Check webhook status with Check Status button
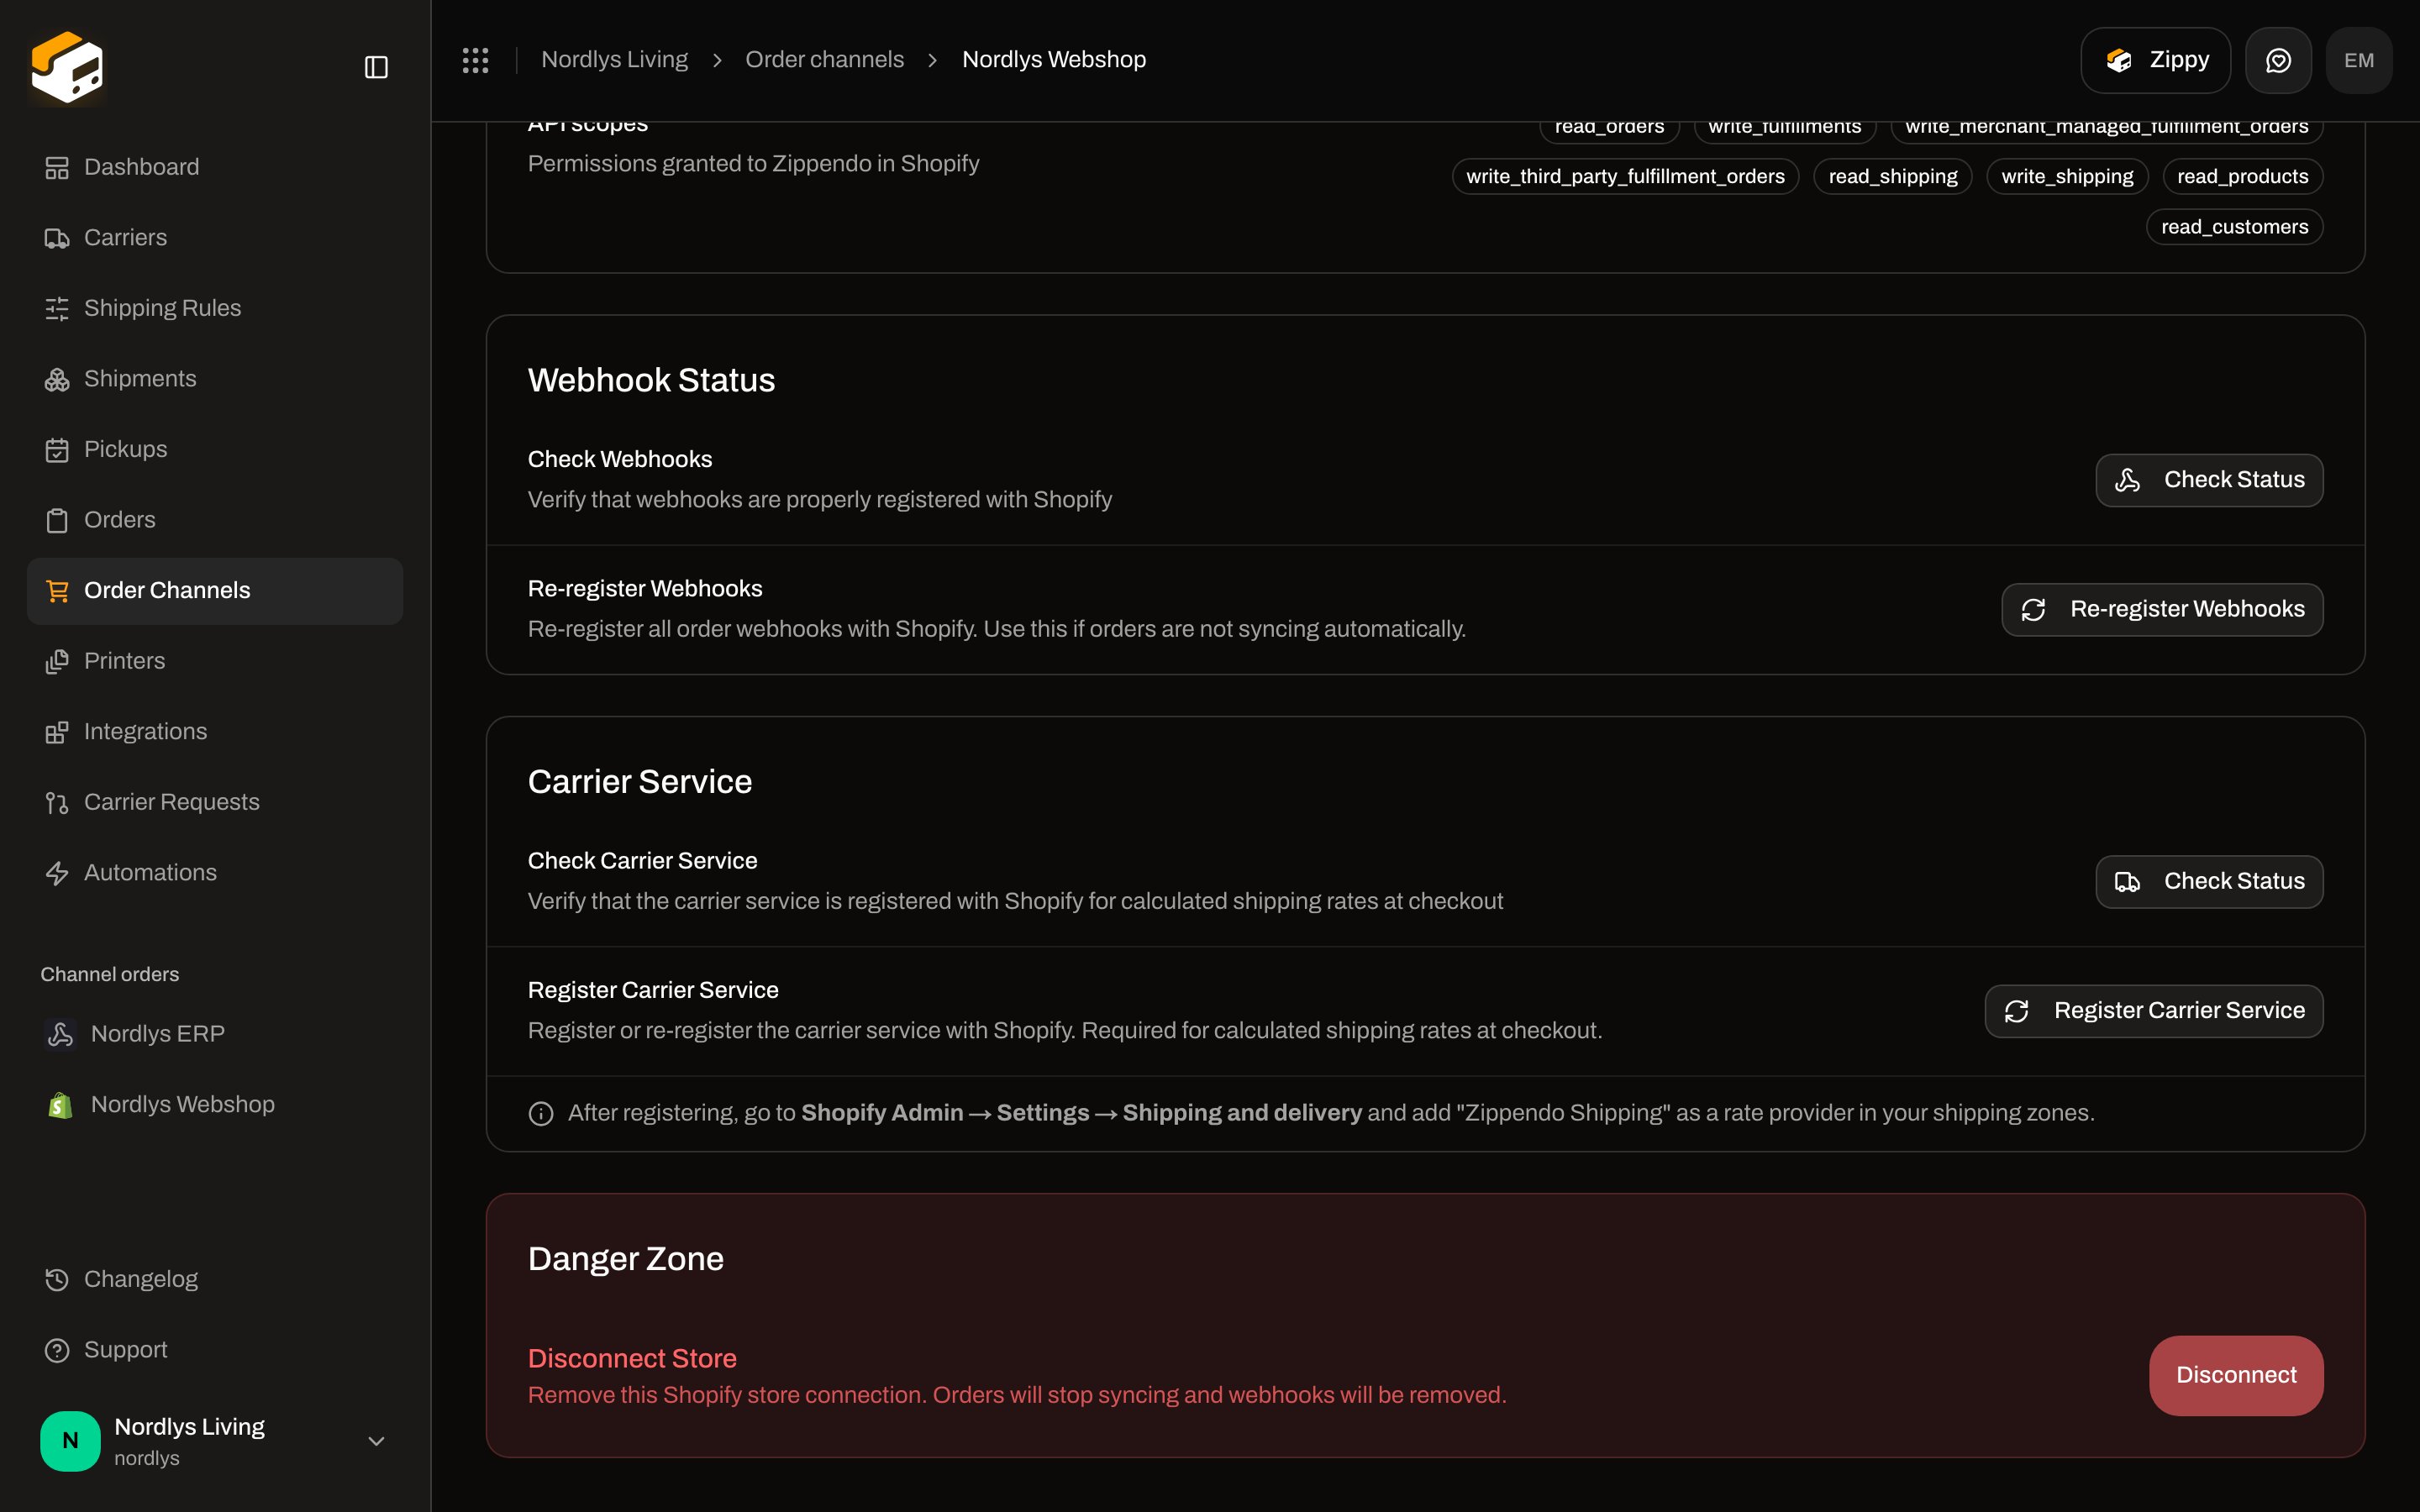This screenshot has width=2420, height=1512. [x=2209, y=480]
